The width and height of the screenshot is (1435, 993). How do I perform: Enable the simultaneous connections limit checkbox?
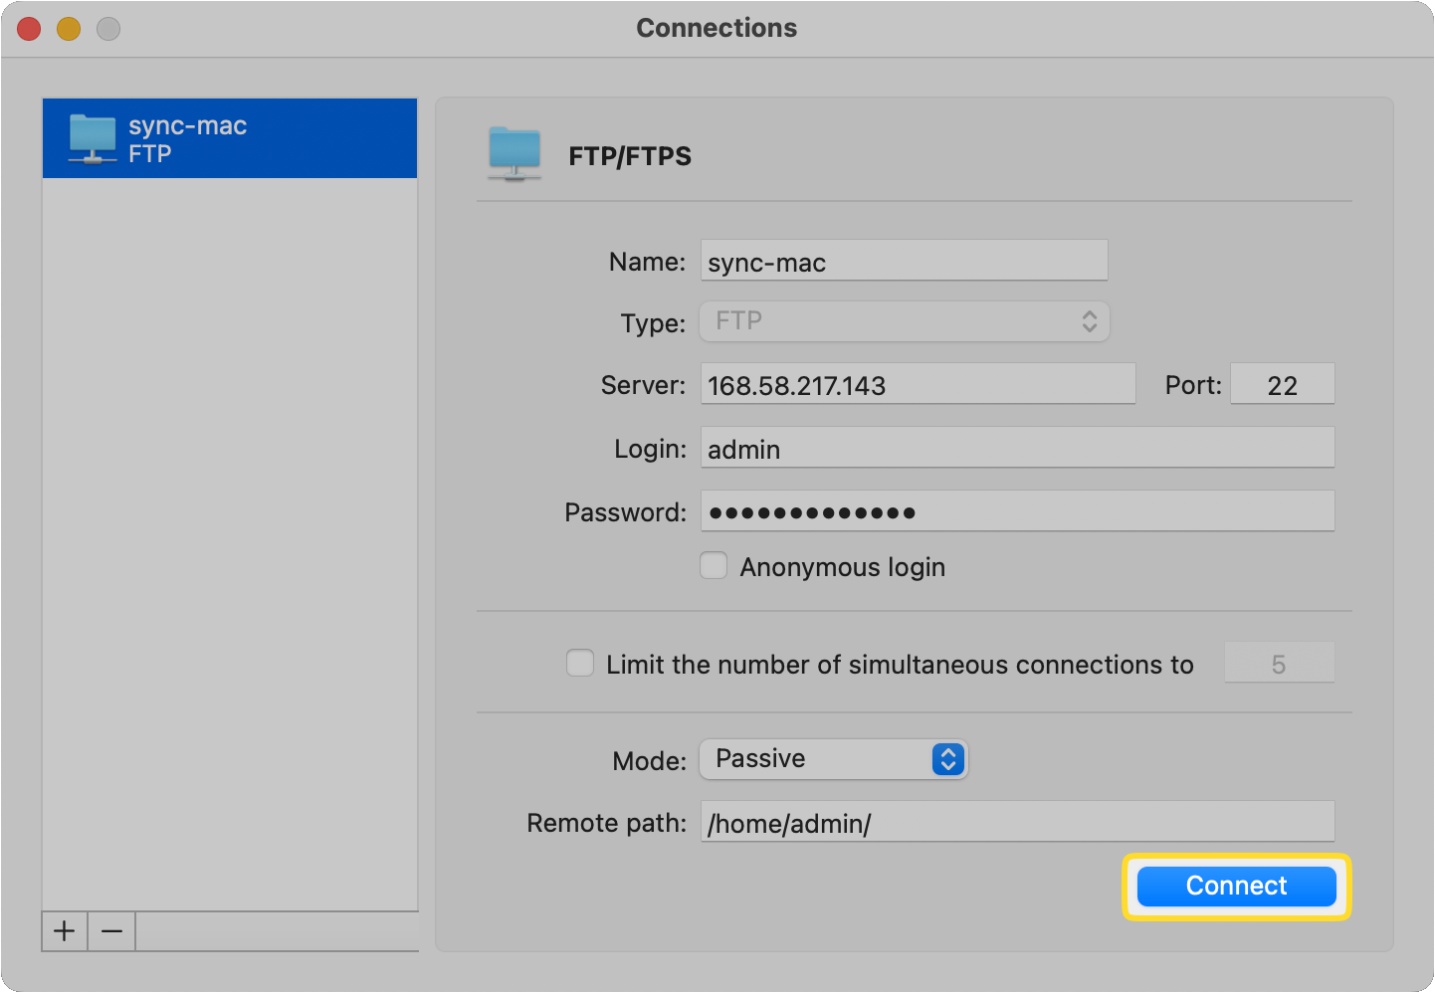click(x=580, y=663)
